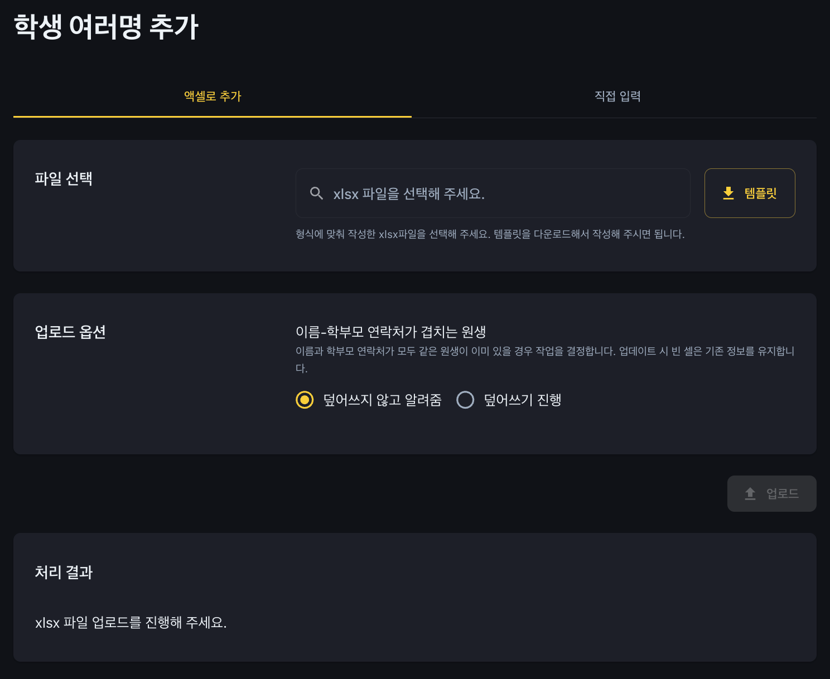Viewport: 830px width, 679px height.
Task: Click the xlsx 파일 업로드를 진행해 주세요 message
Action: [131, 623]
